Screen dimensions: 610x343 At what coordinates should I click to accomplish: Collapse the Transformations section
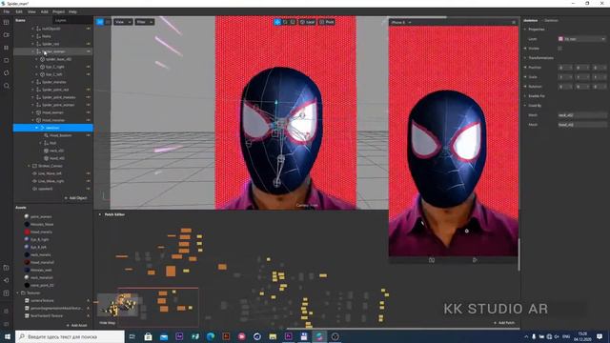click(525, 57)
